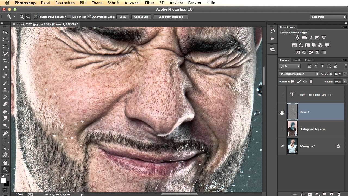Select the History Brush tool
348x196 pixels.
tap(5, 97)
